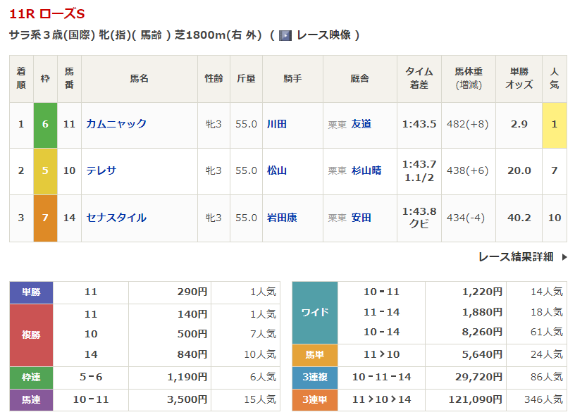Open horse page for カムニャック

click(116, 124)
